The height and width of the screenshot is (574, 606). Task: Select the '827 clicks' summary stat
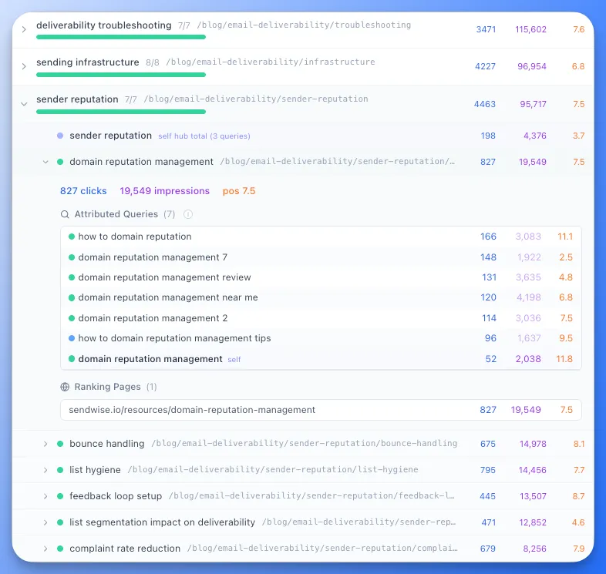click(83, 191)
